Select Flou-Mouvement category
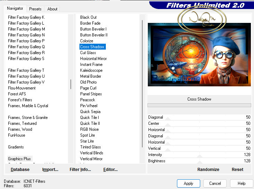Screen dimensions: 254x189 click(22, 88)
